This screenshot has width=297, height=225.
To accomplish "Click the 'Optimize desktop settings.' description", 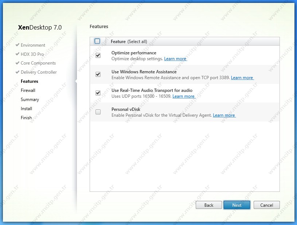I will point(137,59).
